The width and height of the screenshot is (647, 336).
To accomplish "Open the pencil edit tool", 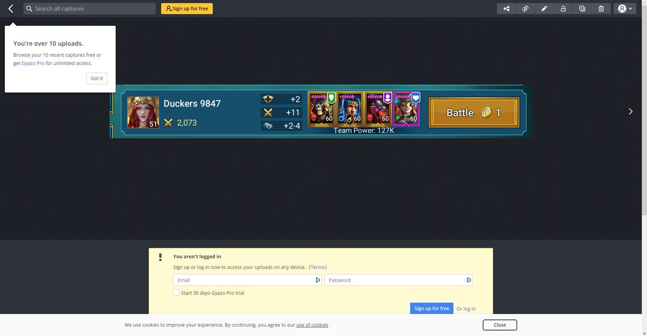I will (x=544, y=9).
